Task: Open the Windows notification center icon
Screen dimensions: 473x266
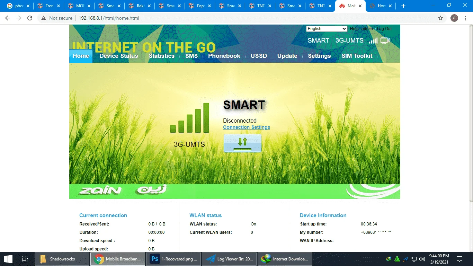Action: coord(459,259)
